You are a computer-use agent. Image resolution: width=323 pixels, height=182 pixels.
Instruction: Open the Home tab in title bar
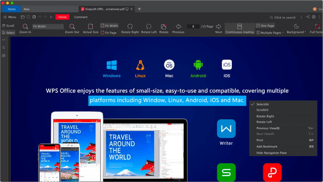click(x=11, y=9)
